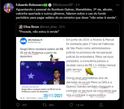124x109 pixels.
Task: Click the share upload icon
Action: [101, 105]
